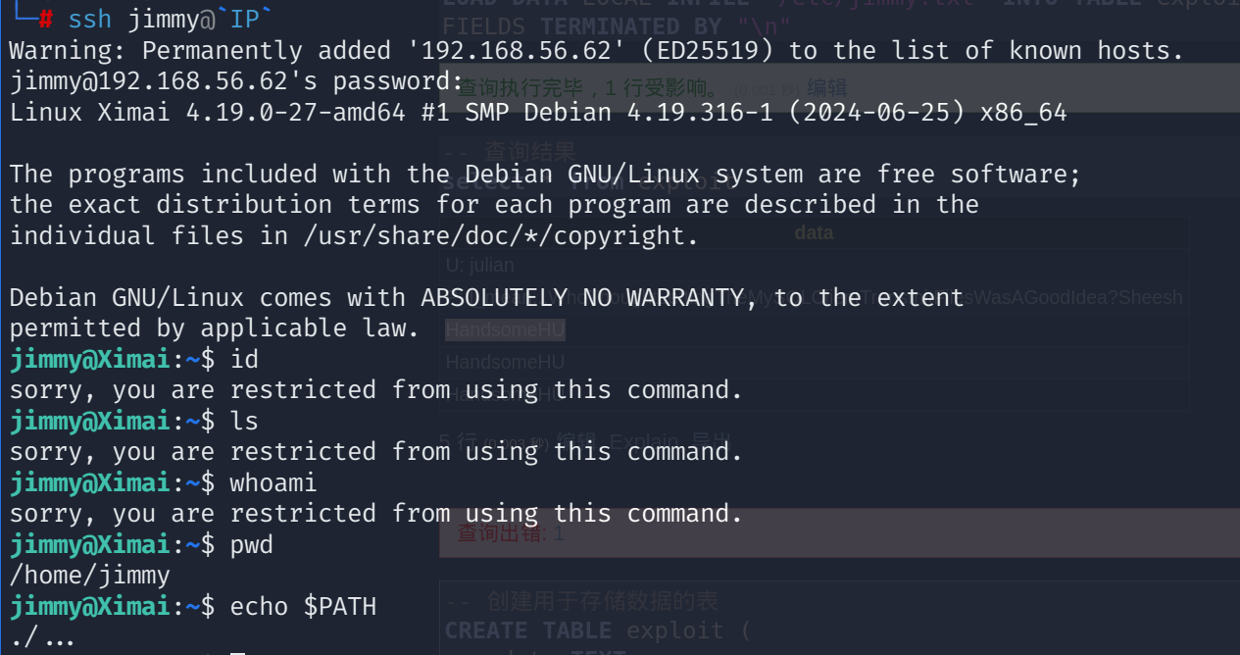1240x655 pixels.
Task: Select the "U: julian" table cell
Action: [x=479, y=265]
